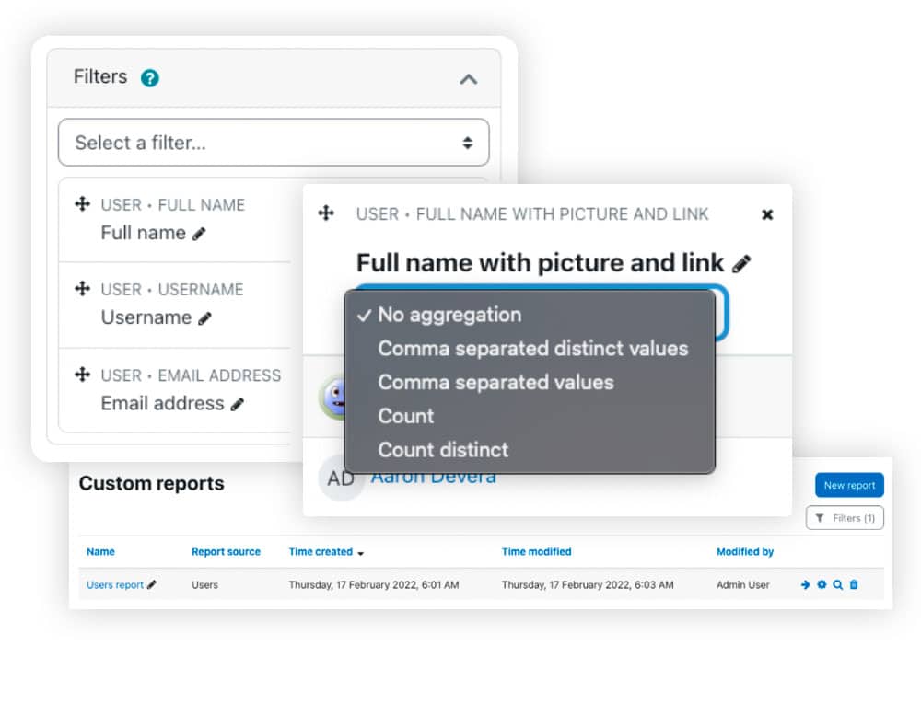
Task: Open the Filters (1) button in reports
Action: (x=845, y=518)
